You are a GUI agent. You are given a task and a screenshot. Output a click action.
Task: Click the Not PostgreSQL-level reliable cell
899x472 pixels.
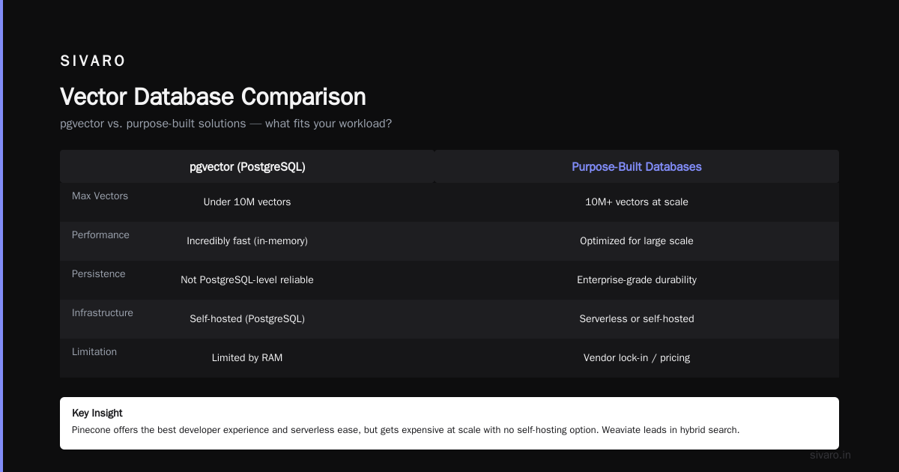[247, 279]
